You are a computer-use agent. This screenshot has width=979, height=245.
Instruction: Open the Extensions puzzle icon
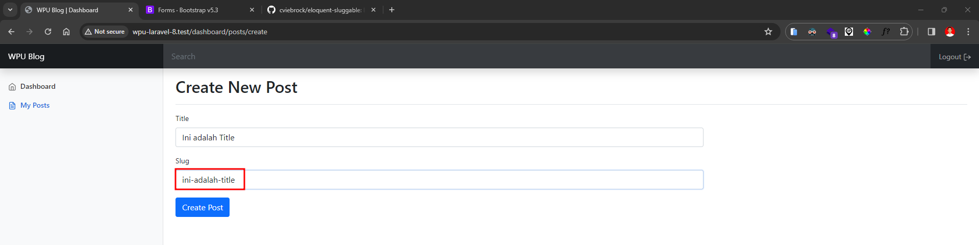click(903, 32)
